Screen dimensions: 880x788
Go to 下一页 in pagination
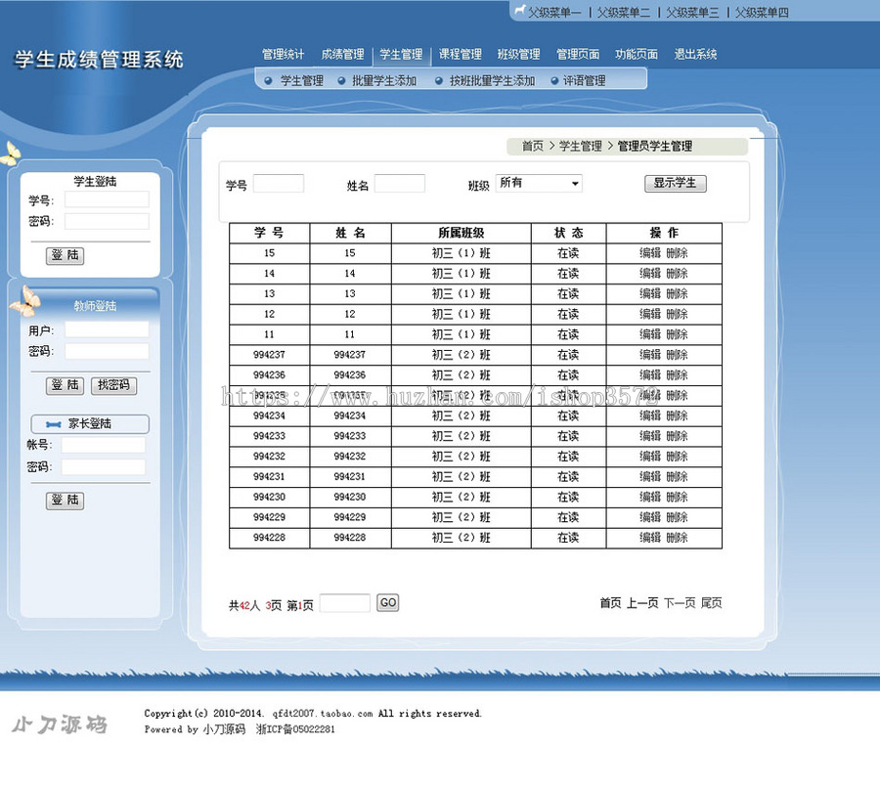tap(680, 603)
